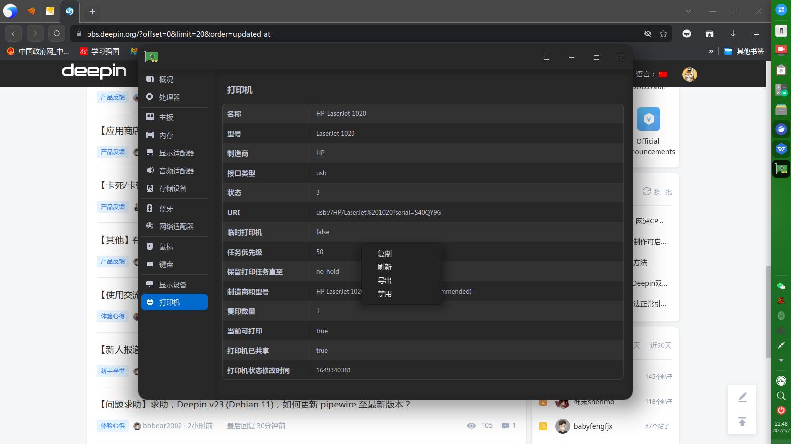
Task: Open the device manager hamburger menu
Action: [547, 57]
